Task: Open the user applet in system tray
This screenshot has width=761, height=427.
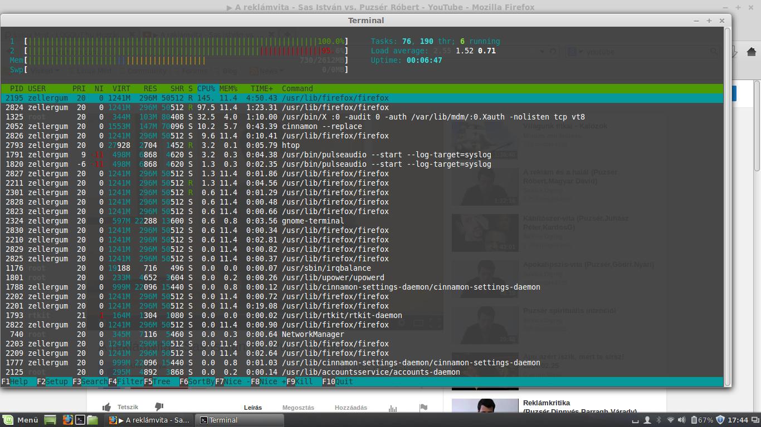Action: [647, 420]
